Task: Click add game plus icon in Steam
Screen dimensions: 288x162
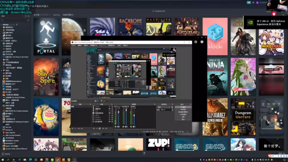Action: (3, 154)
